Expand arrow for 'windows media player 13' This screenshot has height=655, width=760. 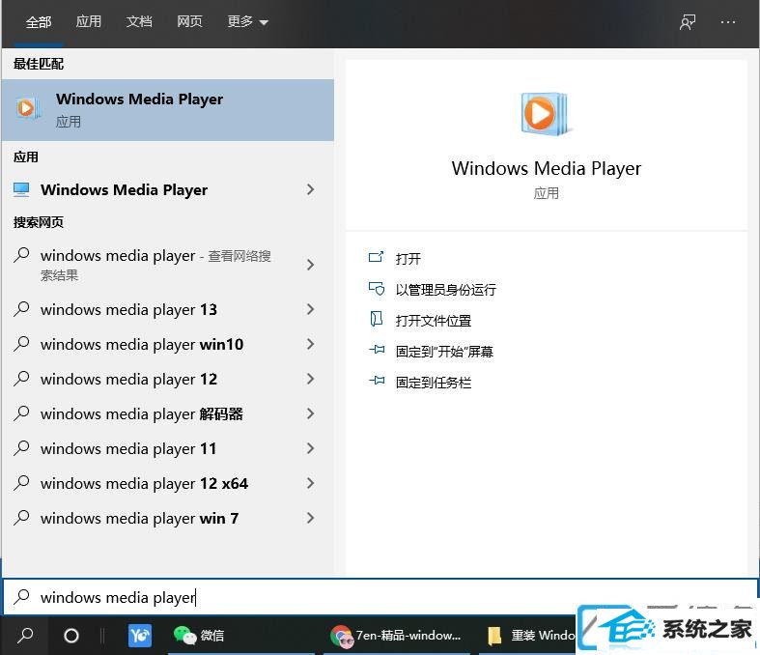click(311, 309)
